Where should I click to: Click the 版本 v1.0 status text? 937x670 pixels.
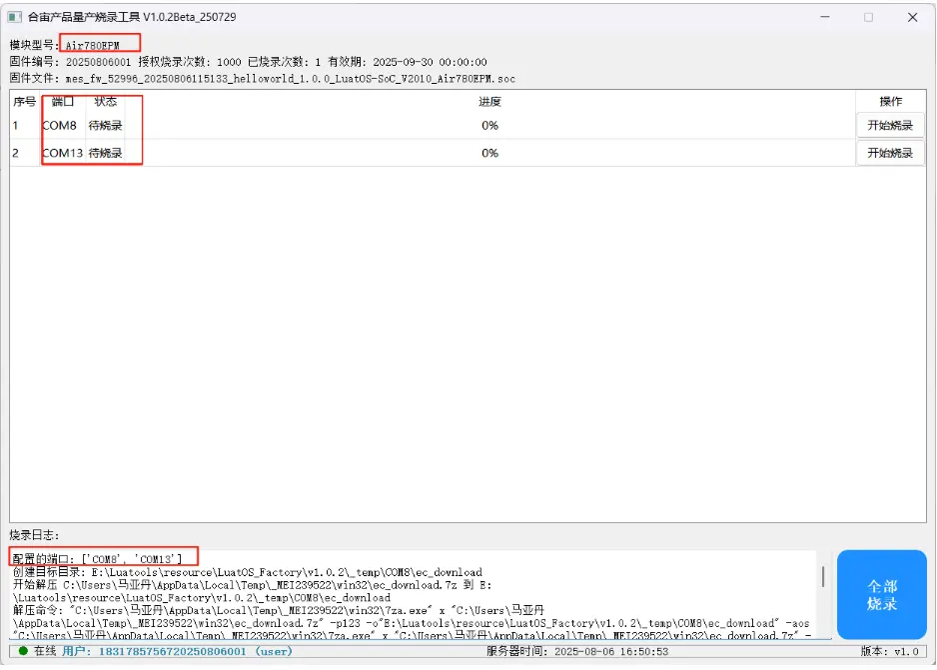point(890,651)
